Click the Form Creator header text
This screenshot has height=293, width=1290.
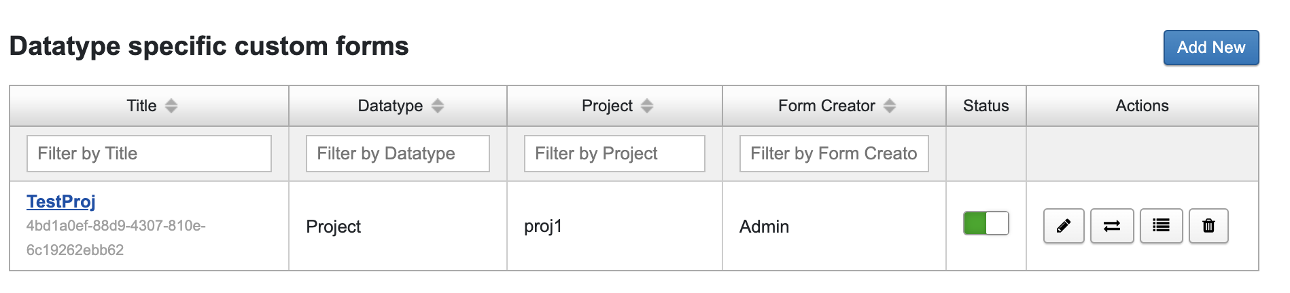coord(826,106)
